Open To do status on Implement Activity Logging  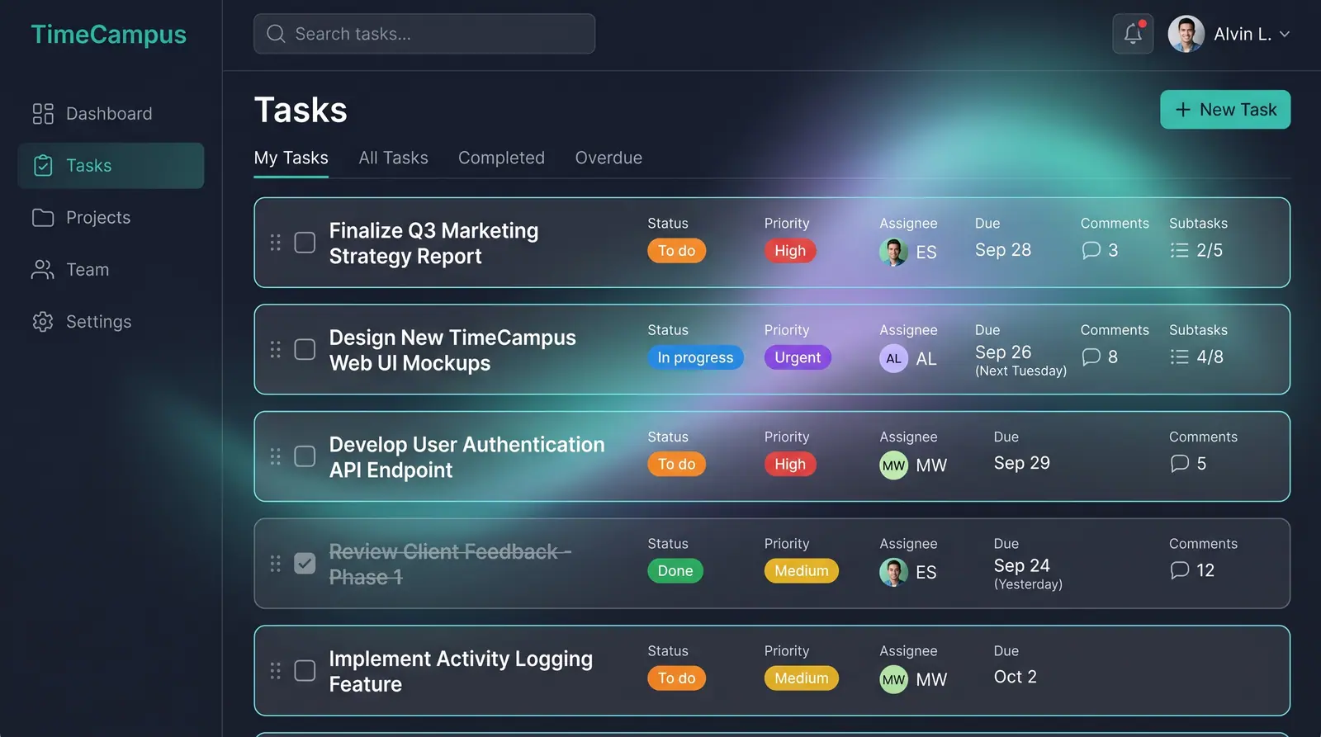pos(676,678)
